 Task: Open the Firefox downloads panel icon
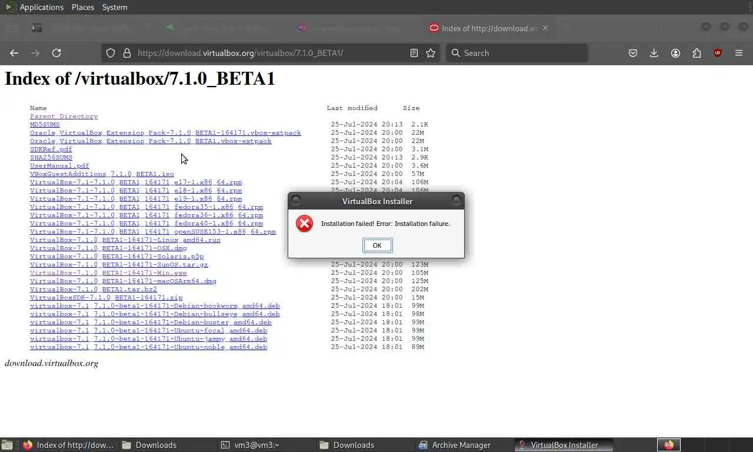(654, 53)
